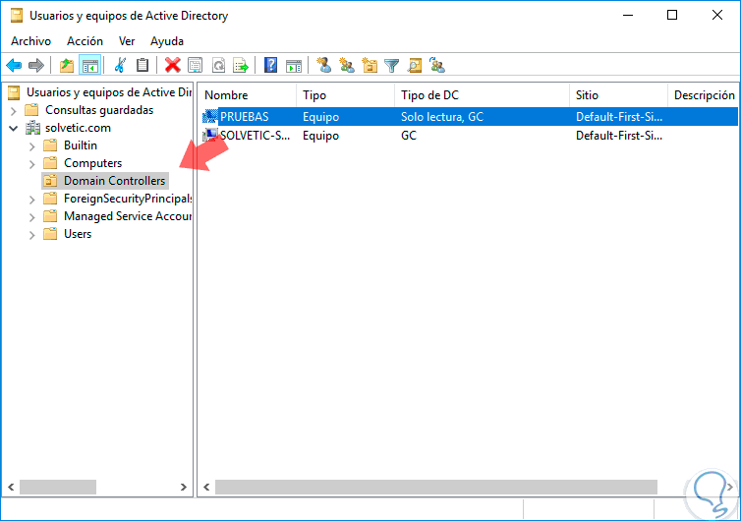741x521 pixels.
Task: Open the Ver menu
Action: click(x=127, y=41)
